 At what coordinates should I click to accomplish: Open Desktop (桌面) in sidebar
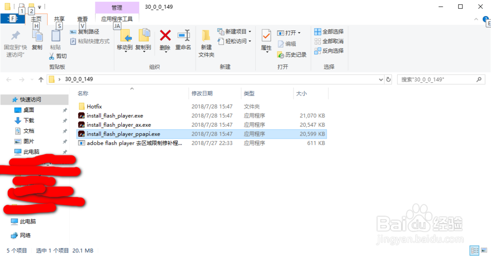point(28,110)
